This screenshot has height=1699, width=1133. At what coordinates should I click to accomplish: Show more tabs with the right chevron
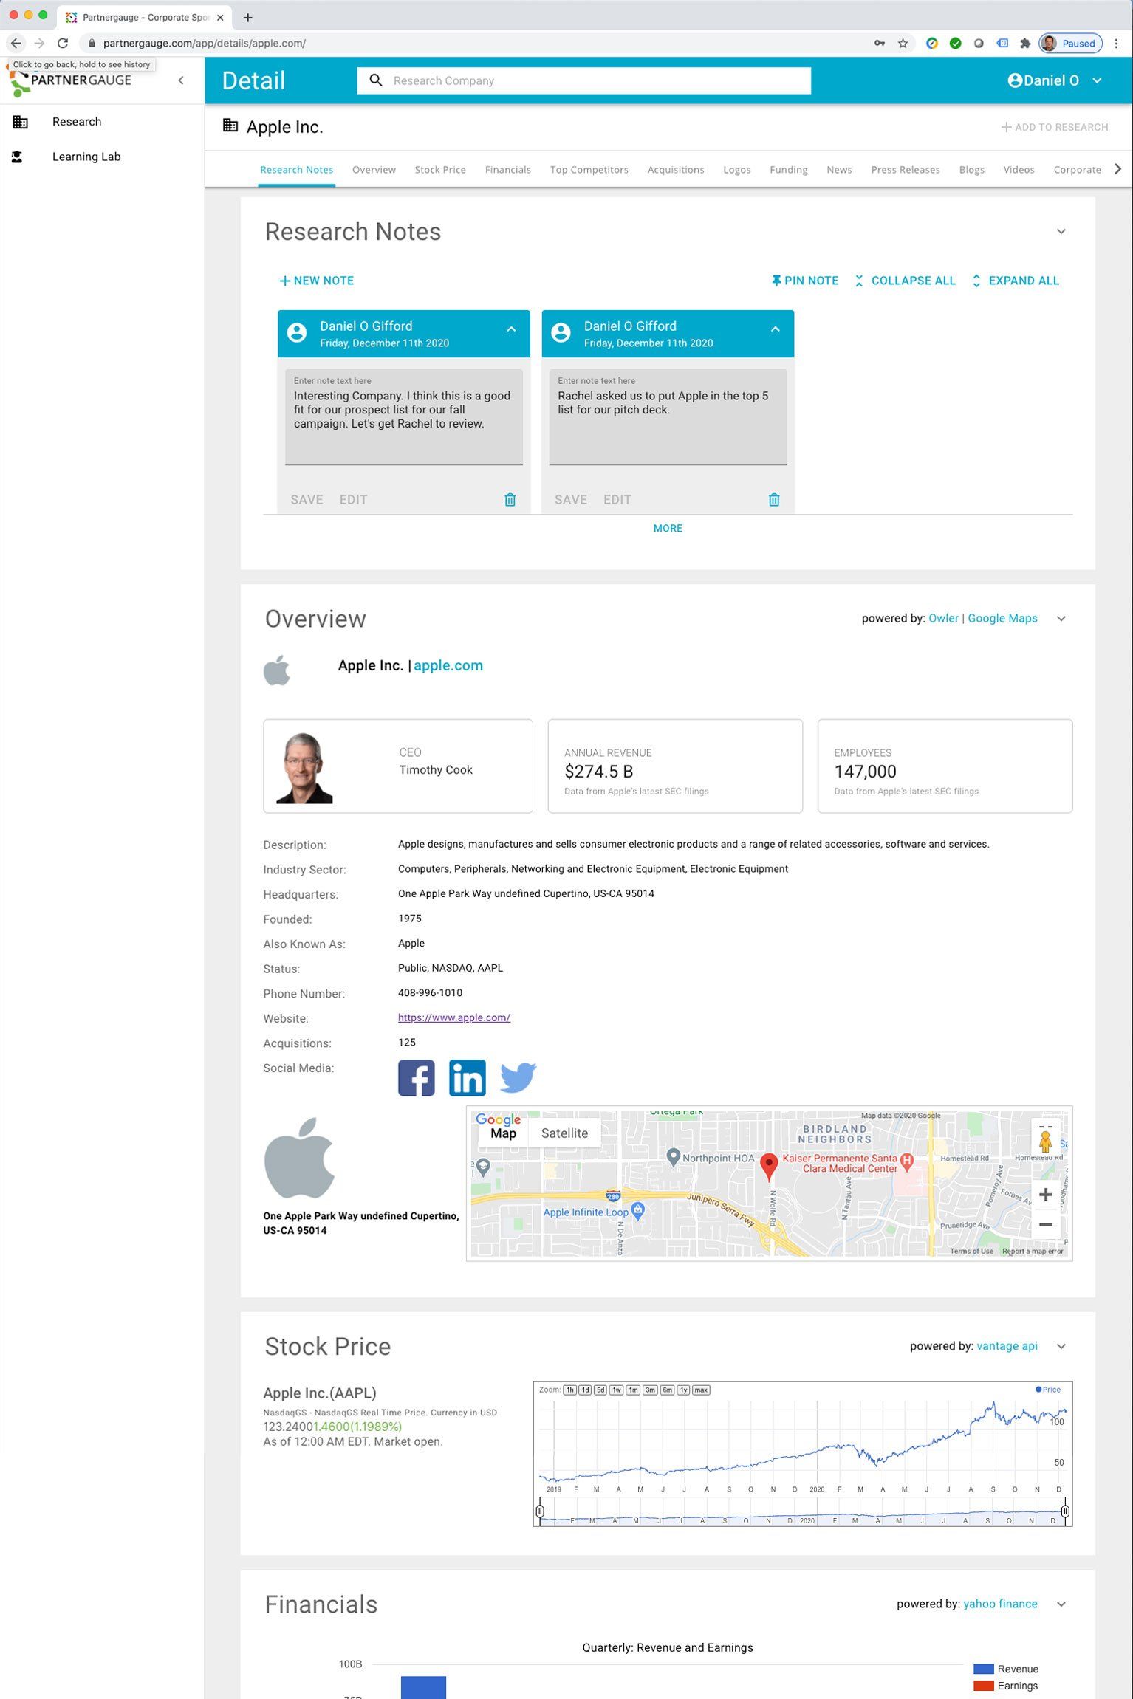pos(1118,169)
